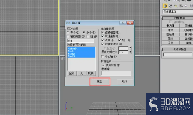Click the 顶点比例 spinner arrows
The width and height of the screenshot is (193, 115).
coord(130,52)
